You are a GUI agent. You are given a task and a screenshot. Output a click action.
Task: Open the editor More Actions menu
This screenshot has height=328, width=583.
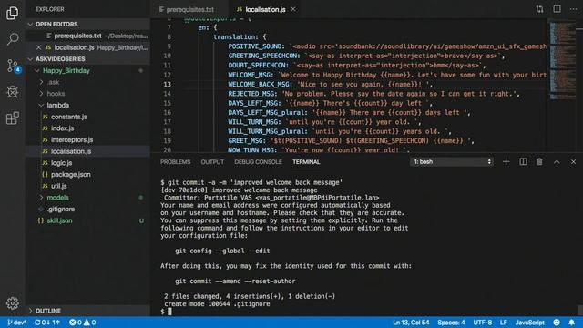pyautogui.click(x=573, y=9)
